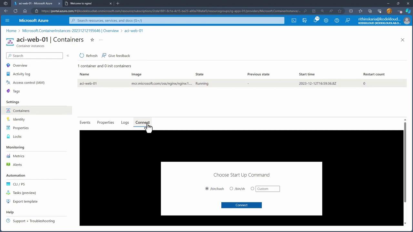Focus the left menu Search box
The height and width of the screenshot is (232, 413).
coord(35,56)
